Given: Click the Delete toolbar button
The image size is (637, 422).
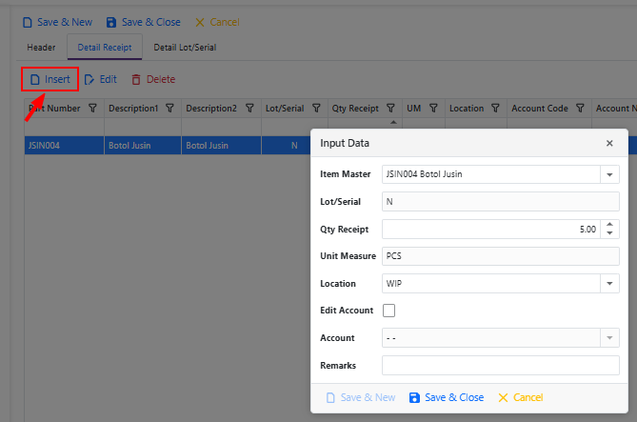Looking at the screenshot, I should pos(153,79).
